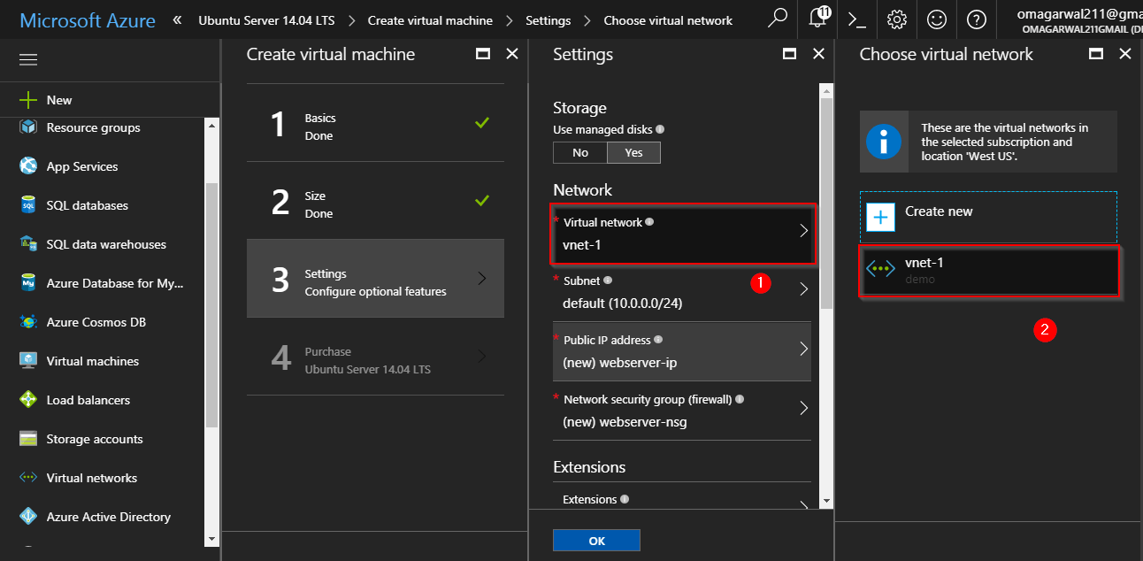Select vnet-1 in Choose virtual network
Image resolution: width=1143 pixels, height=561 pixels.
988,270
